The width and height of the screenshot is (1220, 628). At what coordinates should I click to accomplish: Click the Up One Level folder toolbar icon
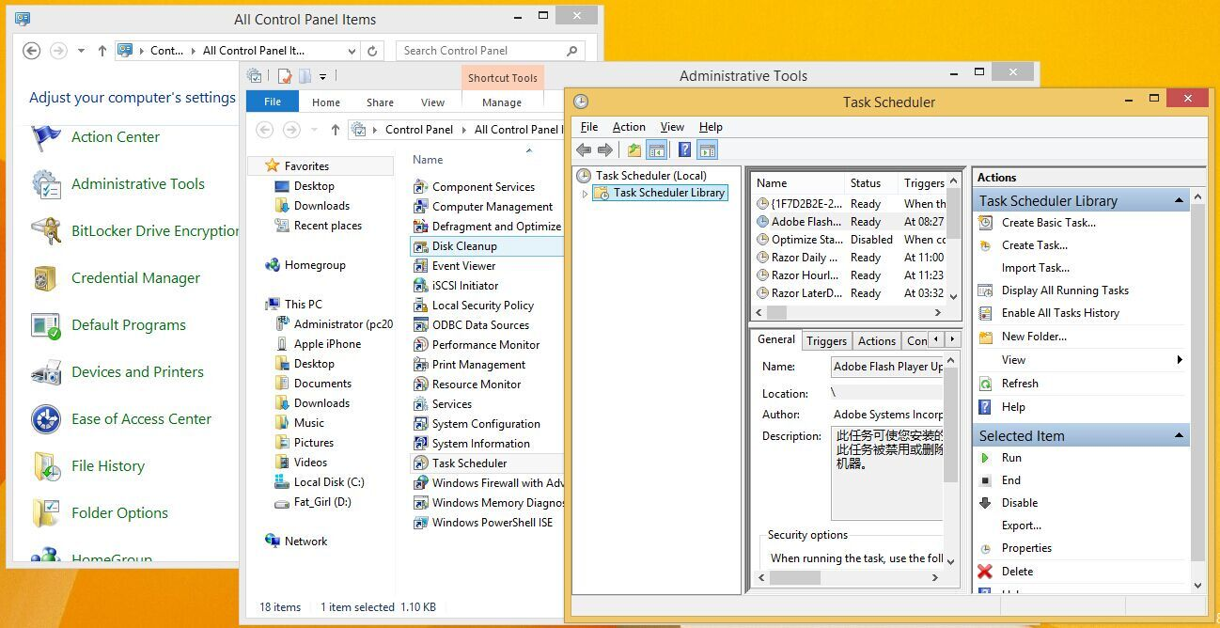[x=634, y=149]
